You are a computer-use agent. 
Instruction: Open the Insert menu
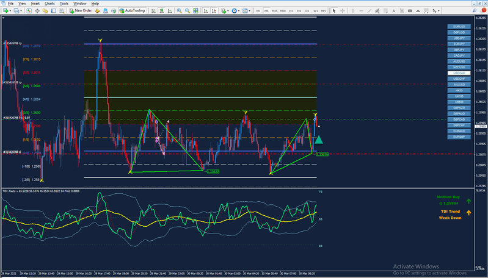[x=35, y=3]
